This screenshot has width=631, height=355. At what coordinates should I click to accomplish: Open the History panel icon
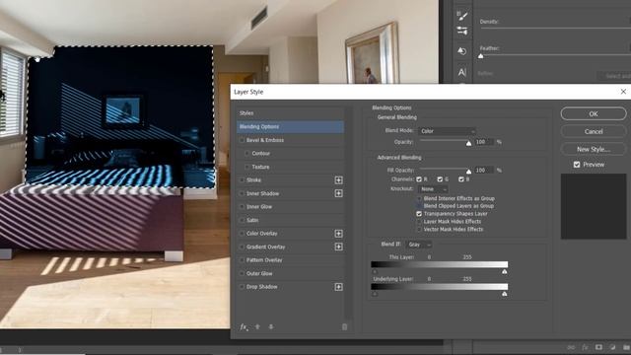pos(462,51)
